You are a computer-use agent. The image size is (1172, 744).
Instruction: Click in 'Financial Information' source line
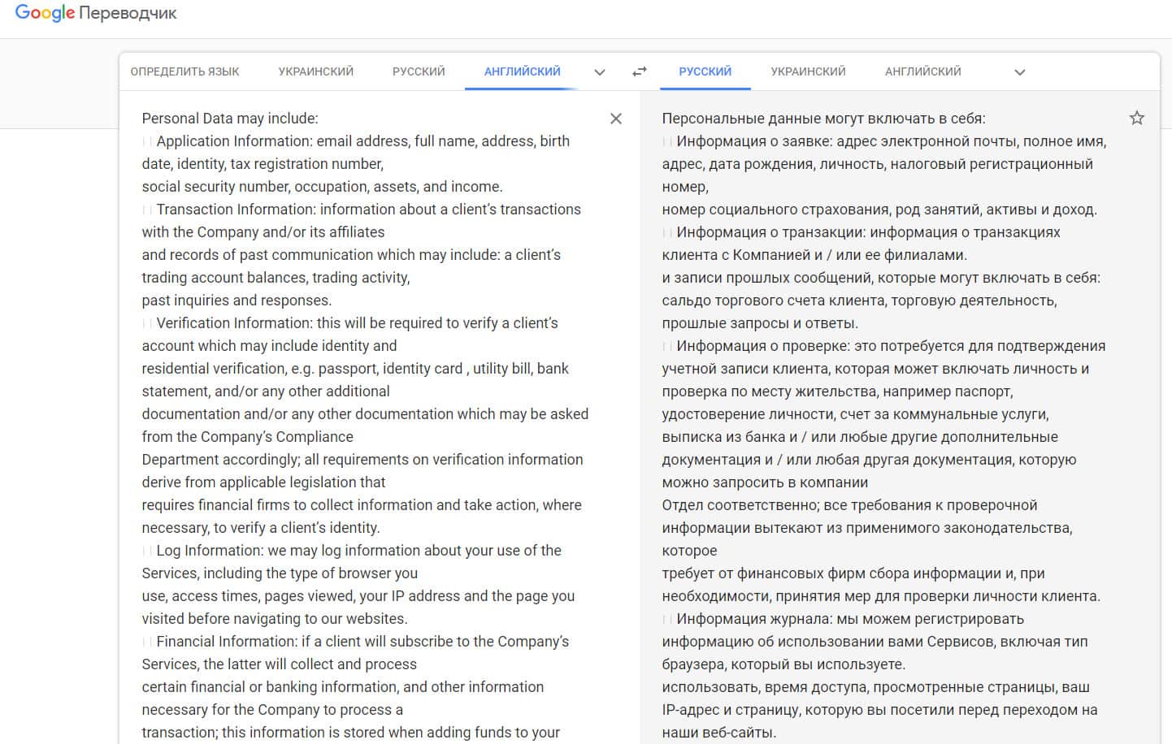[x=362, y=642]
